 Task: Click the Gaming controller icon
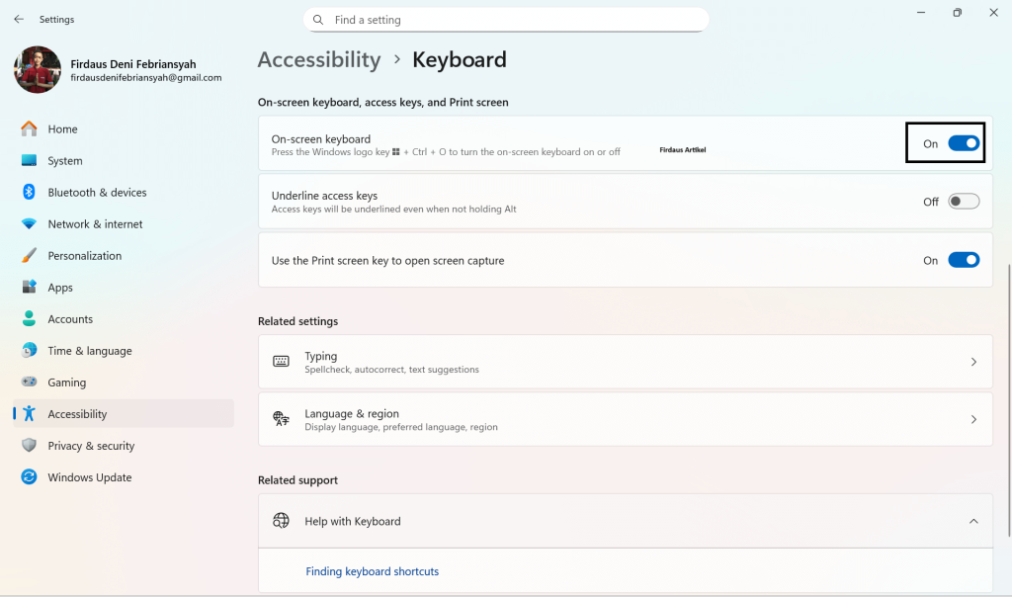coord(29,383)
